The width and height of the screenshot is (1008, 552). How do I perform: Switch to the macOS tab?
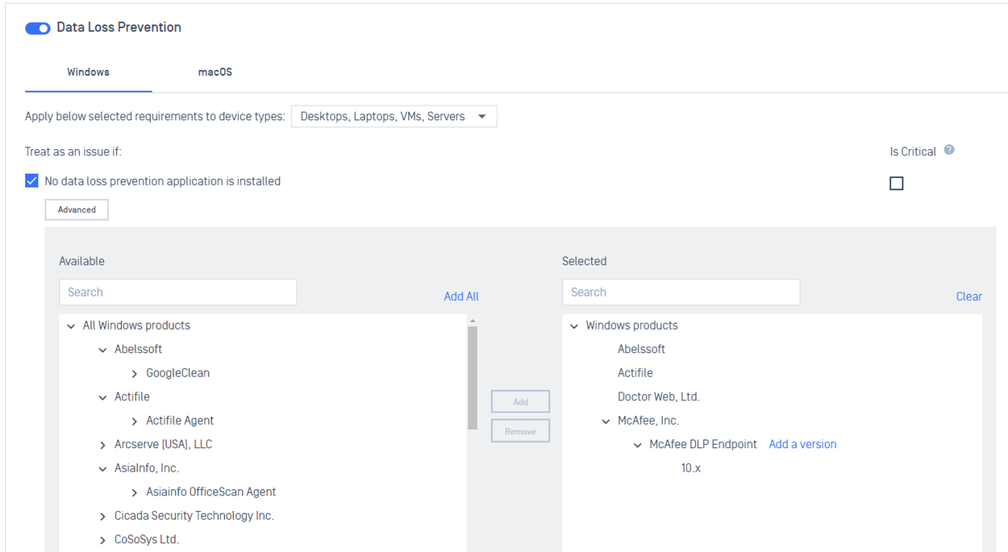(x=215, y=72)
